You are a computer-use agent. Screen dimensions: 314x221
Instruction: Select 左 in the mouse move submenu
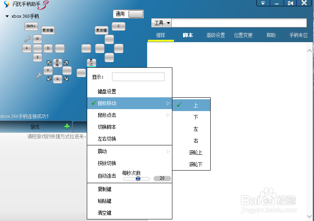pos(191,129)
